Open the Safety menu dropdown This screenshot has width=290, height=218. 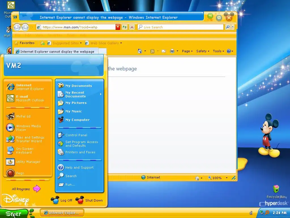pos(203,51)
